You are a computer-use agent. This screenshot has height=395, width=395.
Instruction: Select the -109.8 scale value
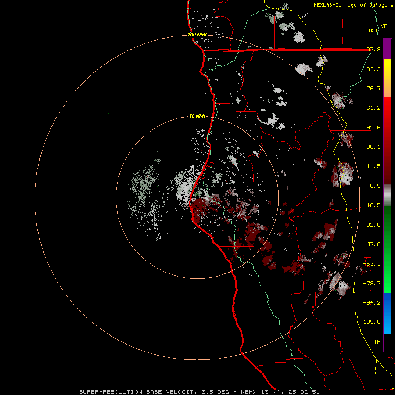point(370,322)
